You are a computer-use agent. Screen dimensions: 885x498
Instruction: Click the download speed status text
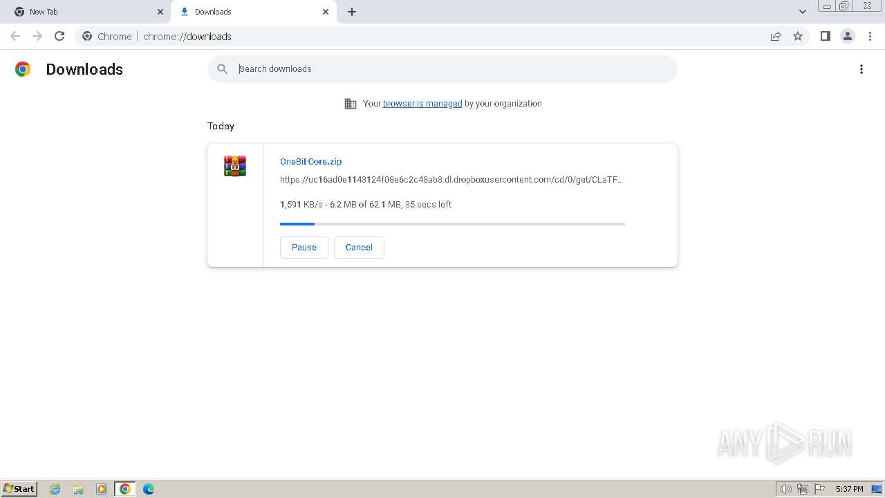[366, 204]
